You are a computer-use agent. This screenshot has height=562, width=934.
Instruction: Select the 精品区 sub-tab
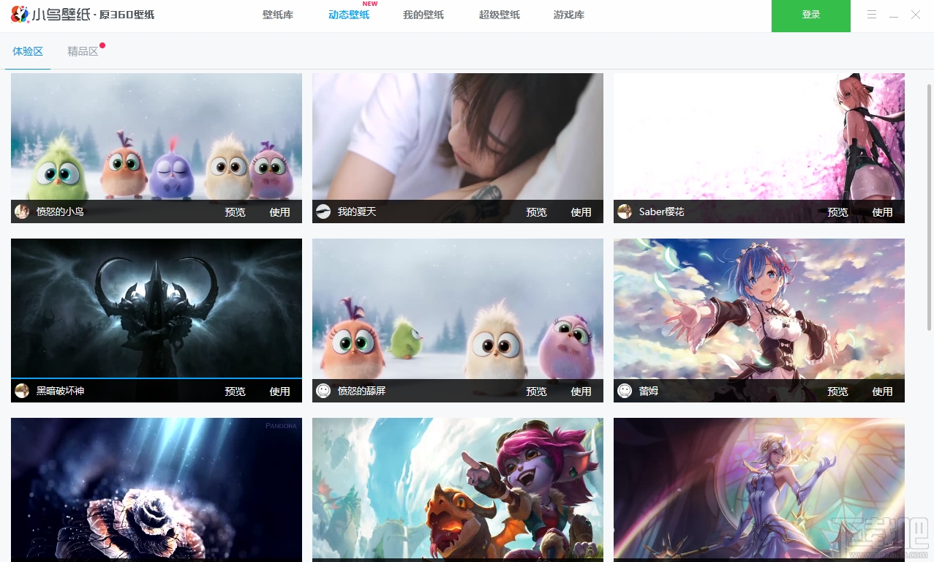(83, 51)
